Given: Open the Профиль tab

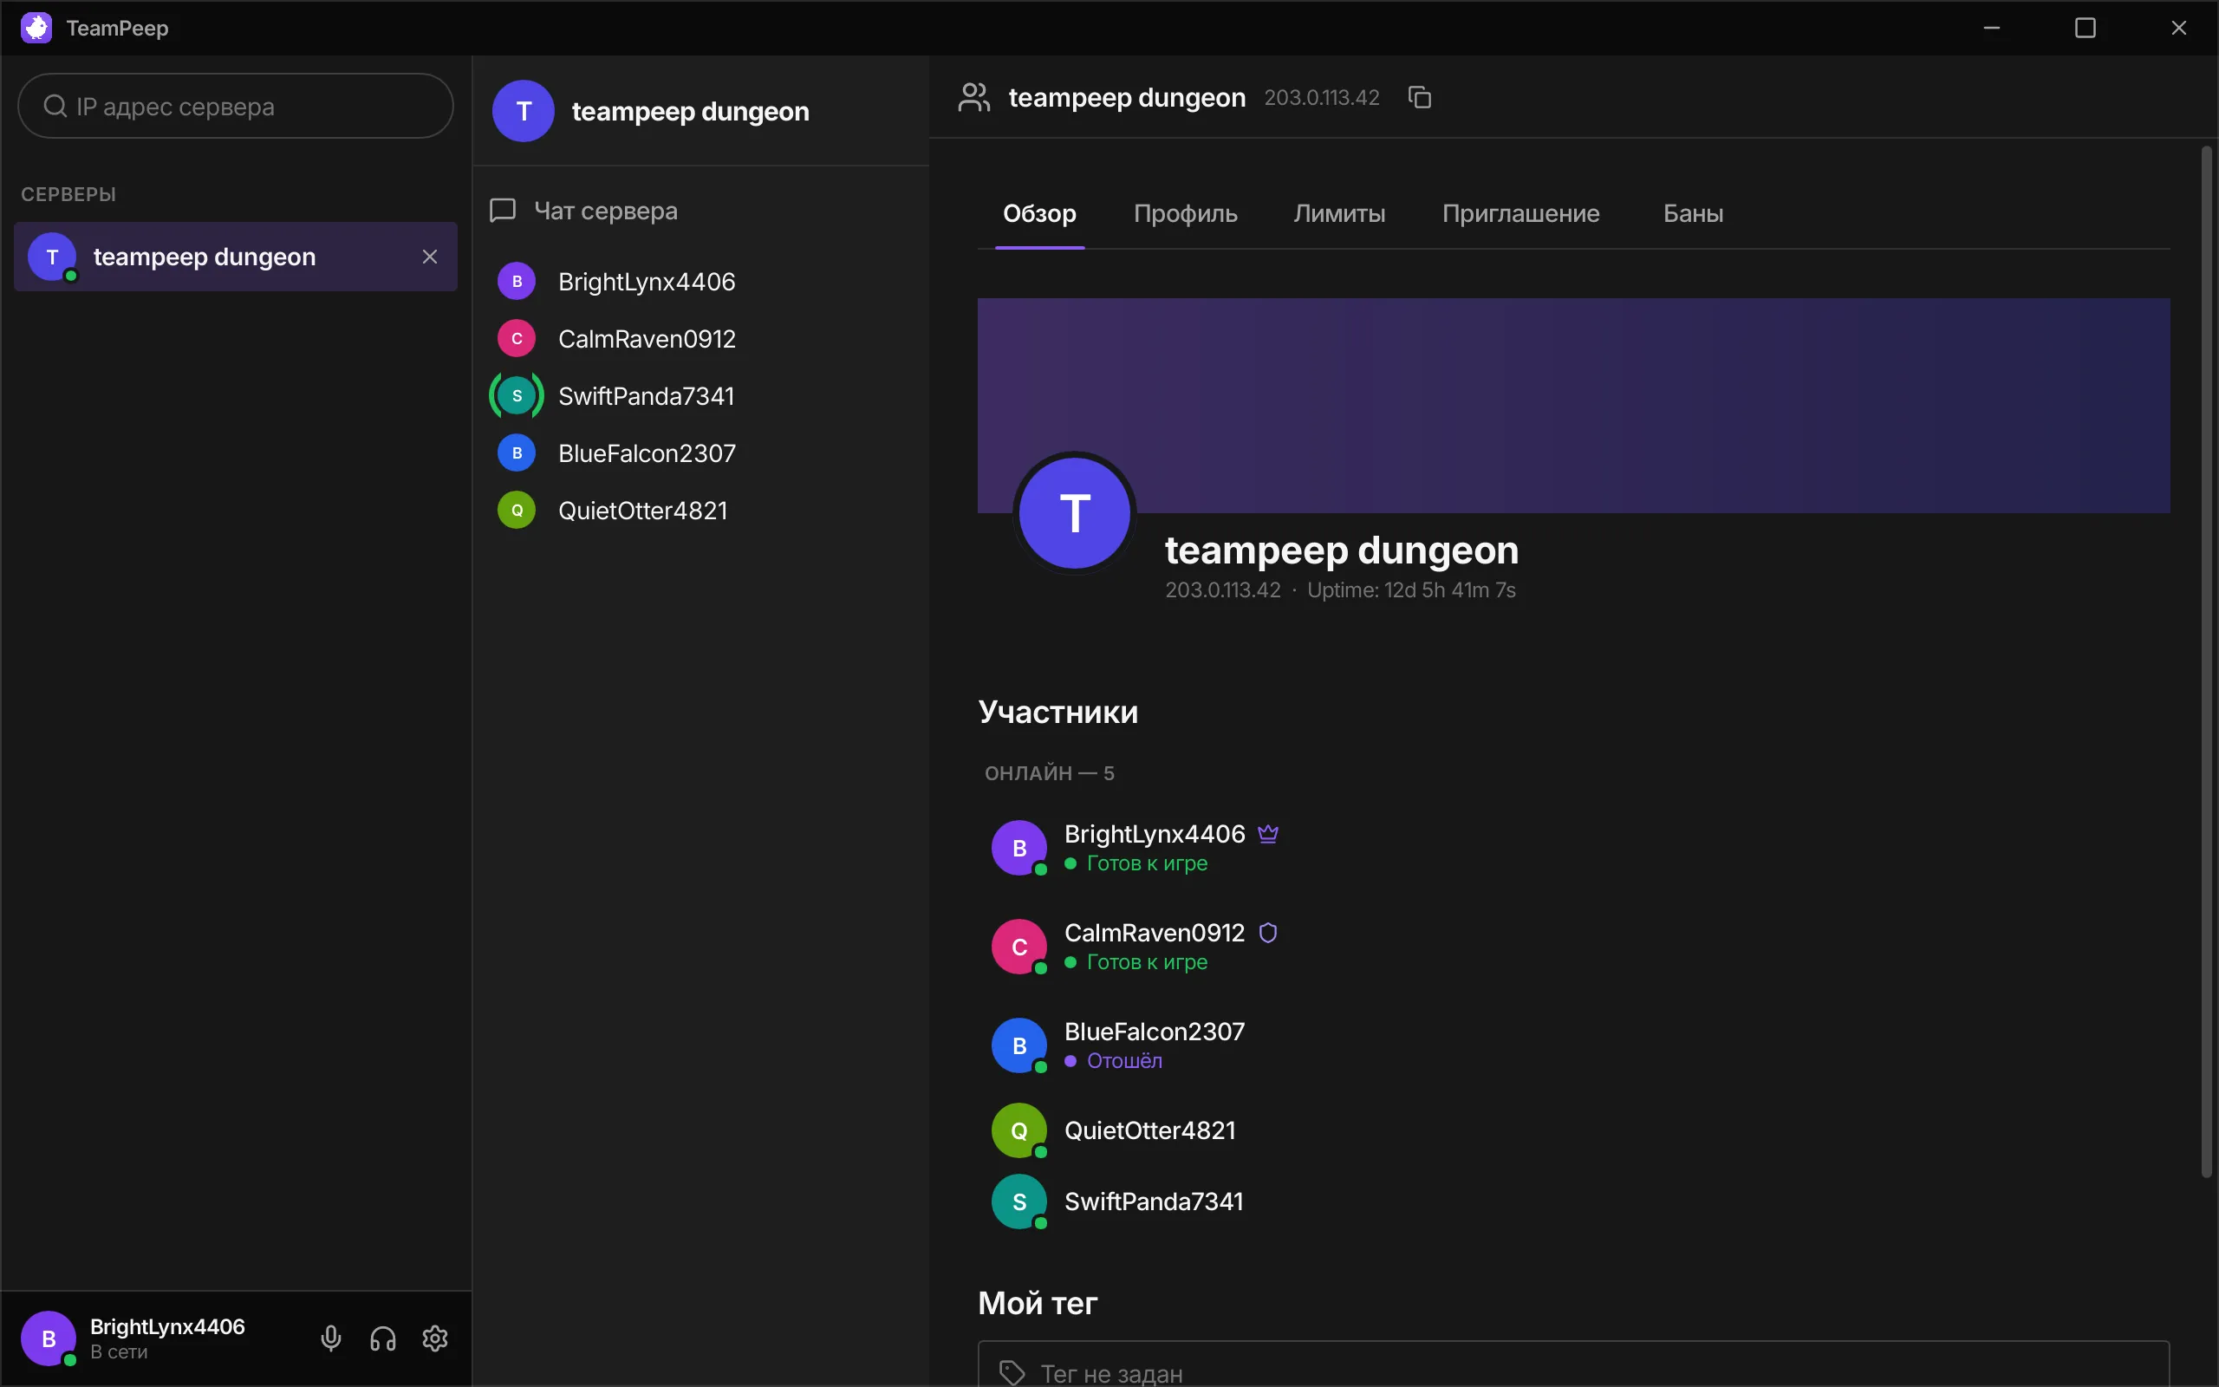Looking at the screenshot, I should pos(1186,214).
